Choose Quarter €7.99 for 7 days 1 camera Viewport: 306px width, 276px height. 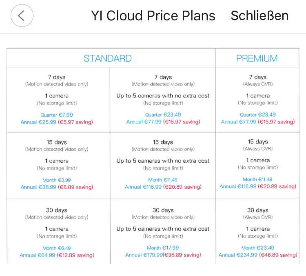(57, 115)
